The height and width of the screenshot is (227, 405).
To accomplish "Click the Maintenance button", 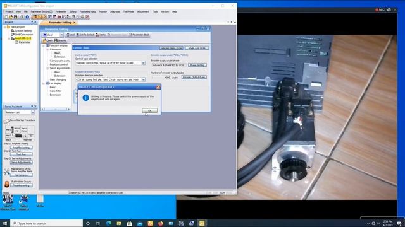I will 21,175.
